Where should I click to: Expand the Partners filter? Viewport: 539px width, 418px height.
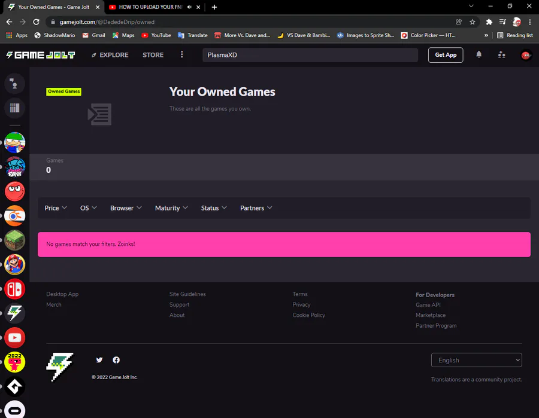(x=256, y=208)
